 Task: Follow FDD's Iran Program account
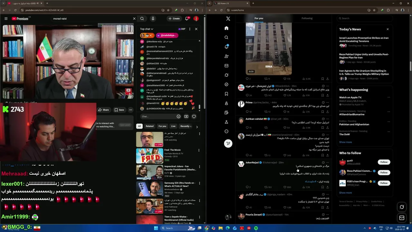384,183
